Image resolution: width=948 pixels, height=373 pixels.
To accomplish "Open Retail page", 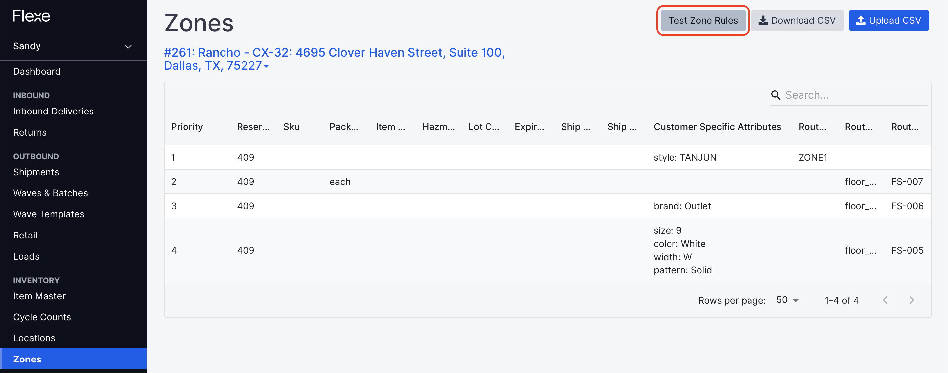I will [x=25, y=235].
